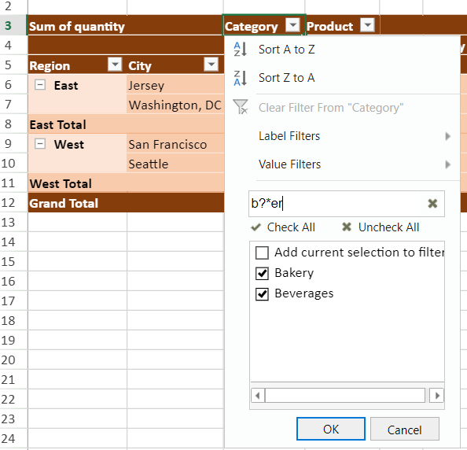This screenshot has width=467, height=450.
Task: Select the West Total row label
Action: tap(61, 183)
